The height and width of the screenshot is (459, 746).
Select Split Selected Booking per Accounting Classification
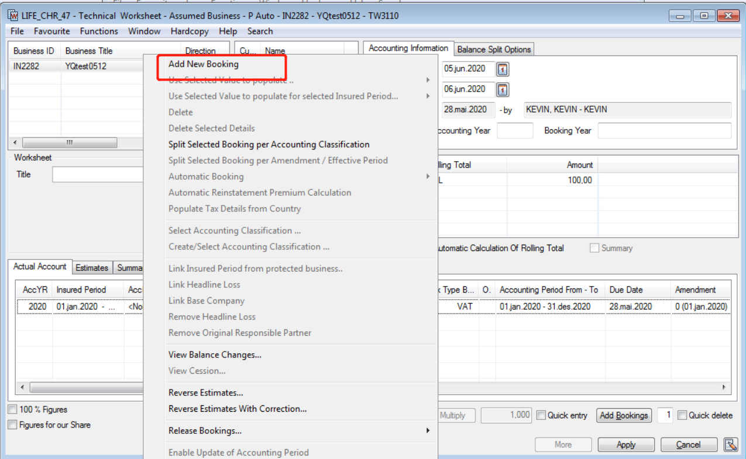click(269, 144)
